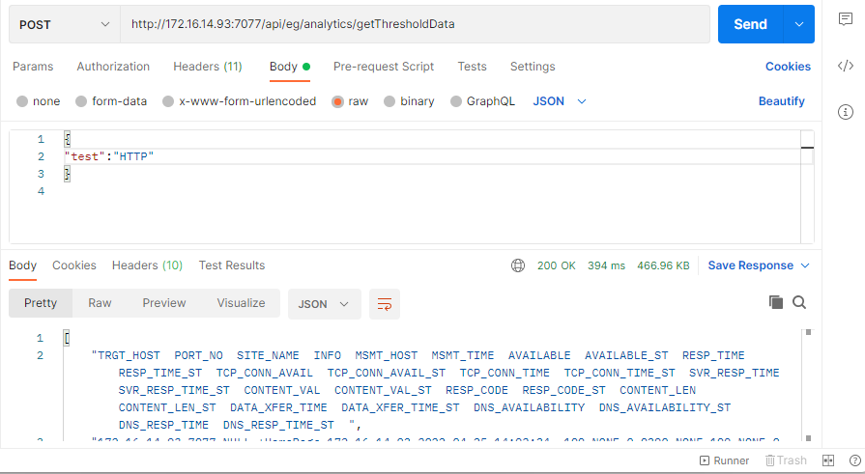
Task: Click the "test":"HTTP" line in editor
Action: (x=108, y=156)
